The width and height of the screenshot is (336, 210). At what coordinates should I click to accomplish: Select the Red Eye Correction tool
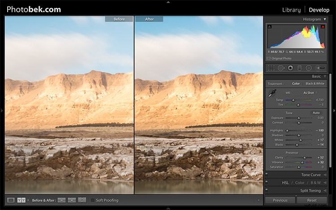[x=290, y=68]
